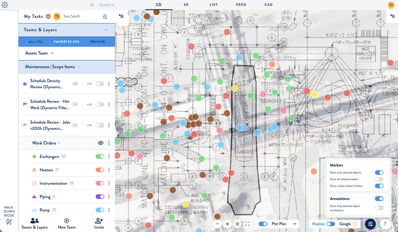
Task: Switch the Mapbox / Google map toggle
Action: point(331,224)
